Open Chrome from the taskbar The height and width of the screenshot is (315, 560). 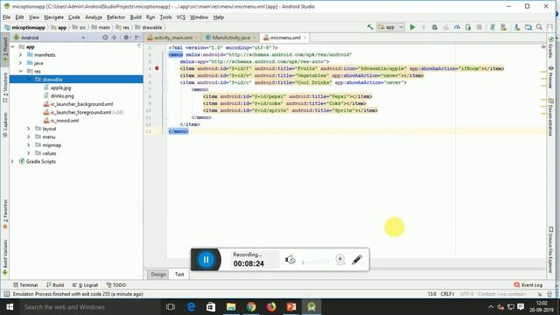(x=251, y=307)
